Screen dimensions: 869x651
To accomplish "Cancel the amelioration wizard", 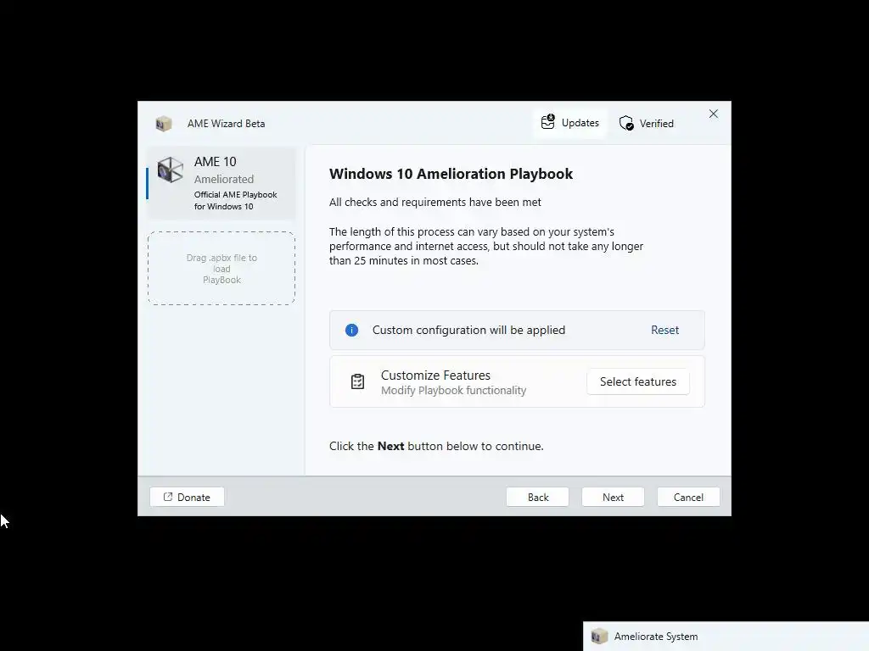I will pos(688,497).
